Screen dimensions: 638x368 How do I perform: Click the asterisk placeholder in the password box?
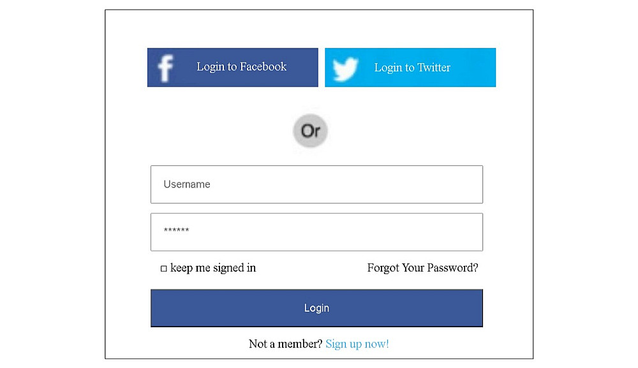pyautogui.click(x=176, y=231)
